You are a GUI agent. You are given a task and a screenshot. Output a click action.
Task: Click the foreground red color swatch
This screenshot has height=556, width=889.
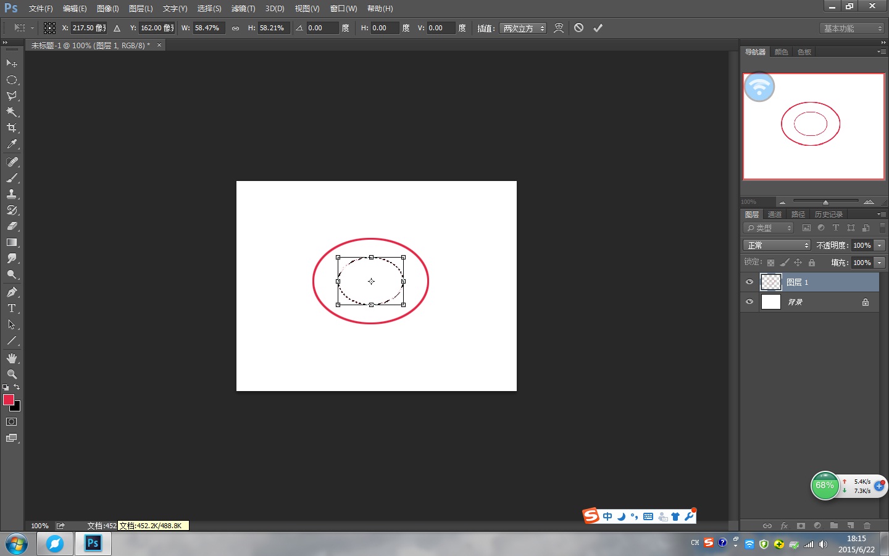coord(9,400)
